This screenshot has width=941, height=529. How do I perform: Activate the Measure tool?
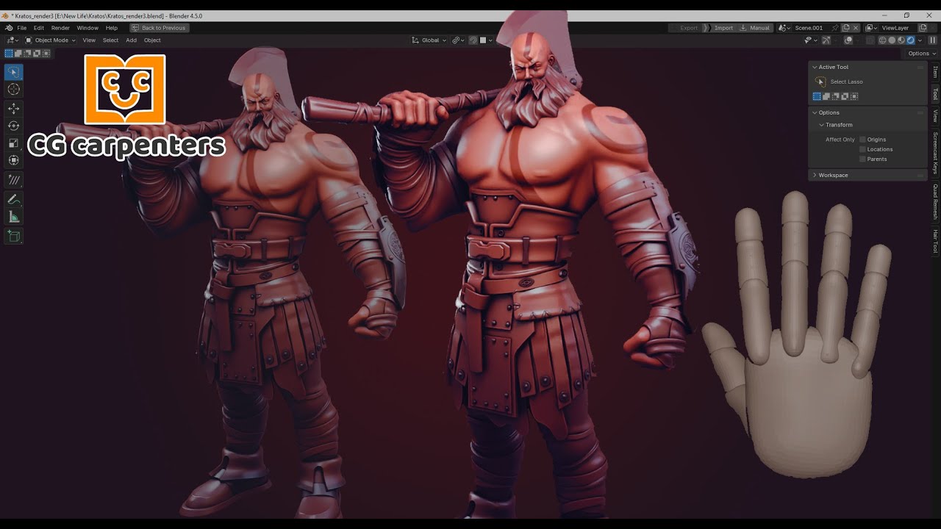13,216
